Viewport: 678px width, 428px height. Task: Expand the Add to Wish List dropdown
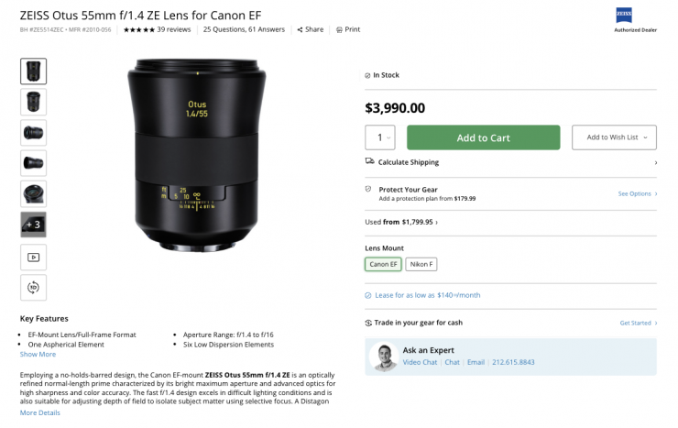[x=614, y=137]
